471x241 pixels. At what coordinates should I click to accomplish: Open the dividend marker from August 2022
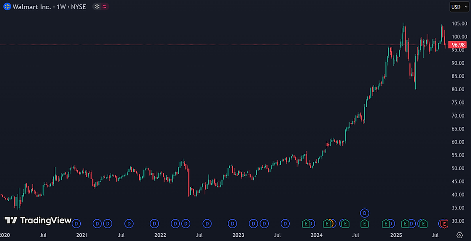tap(207, 223)
